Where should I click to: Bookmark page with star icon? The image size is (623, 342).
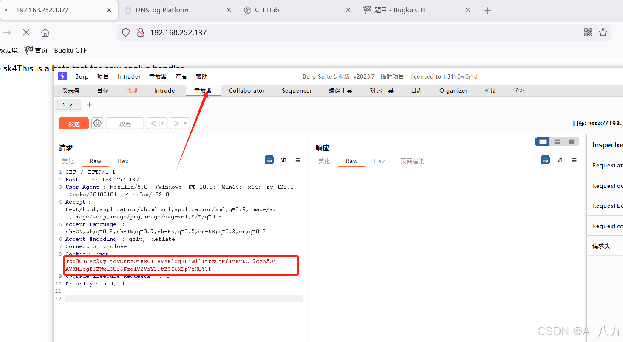[603, 32]
